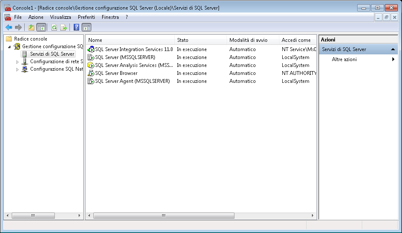This screenshot has height=233, width=402.
Task: Restore the inner MDI child window
Action: [x=387, y=18]
